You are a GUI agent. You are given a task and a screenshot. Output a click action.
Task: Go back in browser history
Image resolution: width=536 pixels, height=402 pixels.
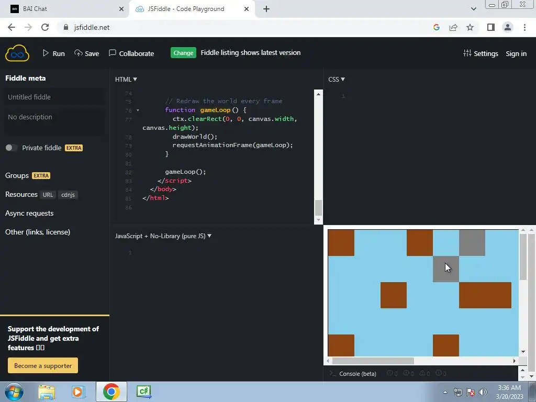(x=12, y=27)
